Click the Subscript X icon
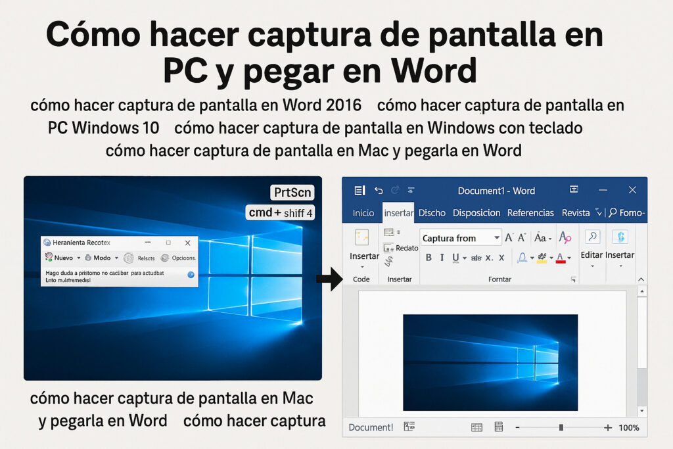The width and height of the screenshot is (673, 449). [x=489, y=258]
